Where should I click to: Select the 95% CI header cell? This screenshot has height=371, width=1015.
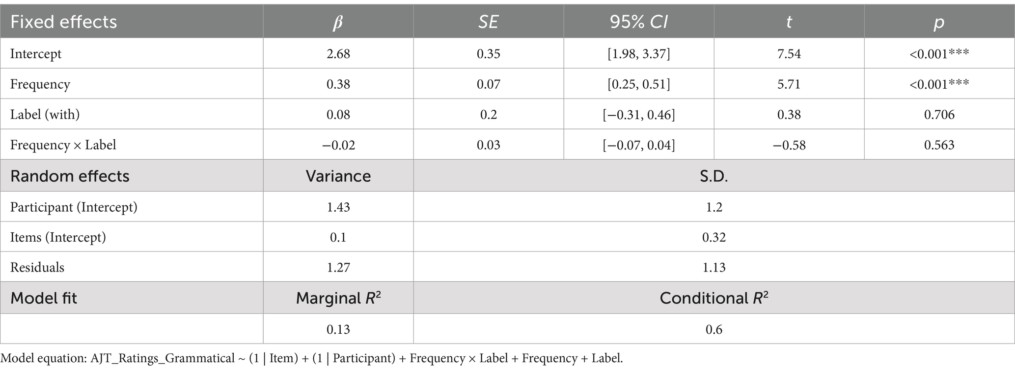tap(638, 22)
